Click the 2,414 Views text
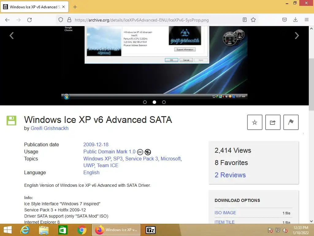Image resolution: width=314 pixels, height=236 pixels. coord(233,150)
